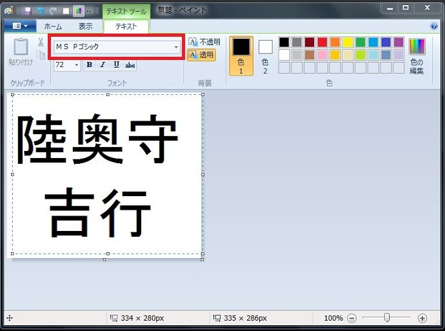This screenshot has width=445, height=331.
Task: Pick the red color swatch
Action: 322,43
